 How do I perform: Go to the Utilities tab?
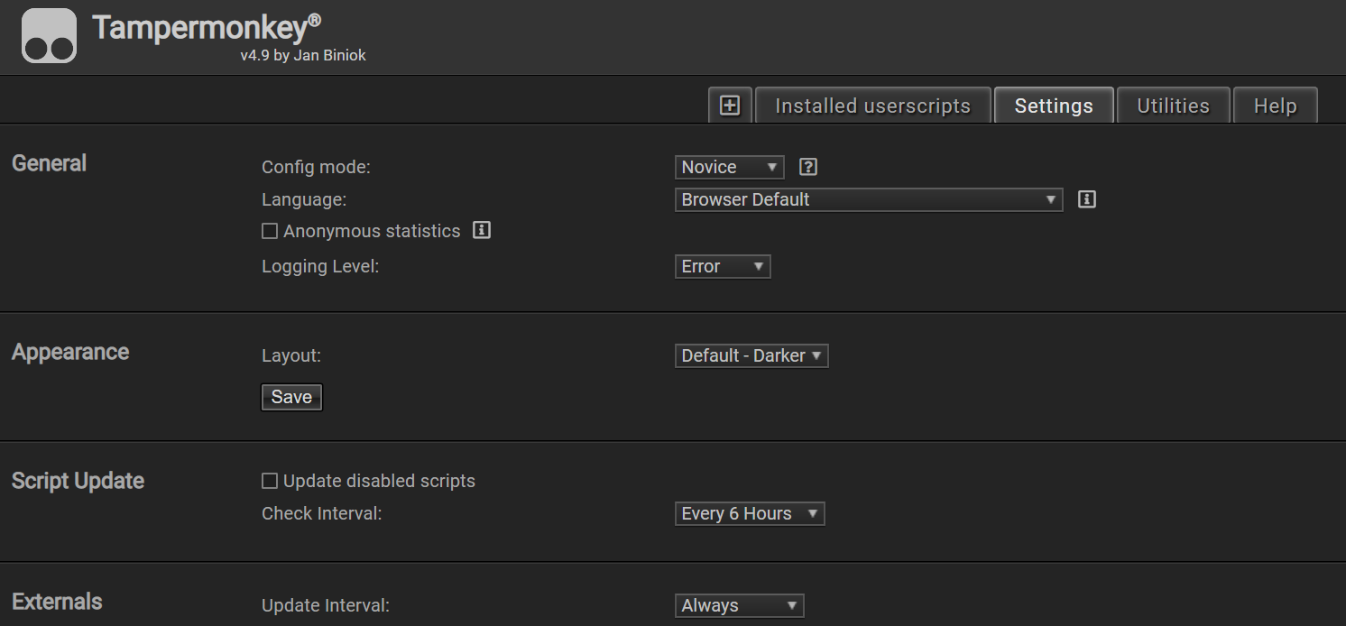point(1173,106)
